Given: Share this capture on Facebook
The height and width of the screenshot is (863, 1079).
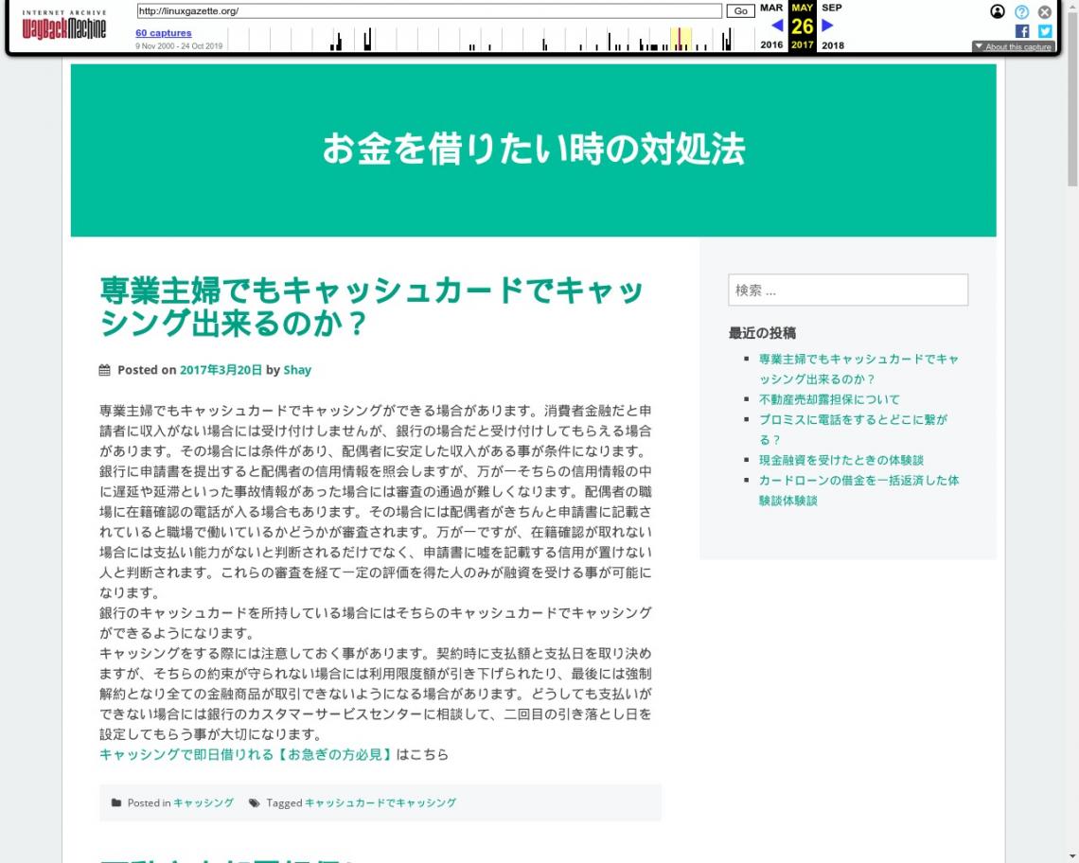Looking at the screenshot, I should pyautogui.click(x=1022, y=31).
